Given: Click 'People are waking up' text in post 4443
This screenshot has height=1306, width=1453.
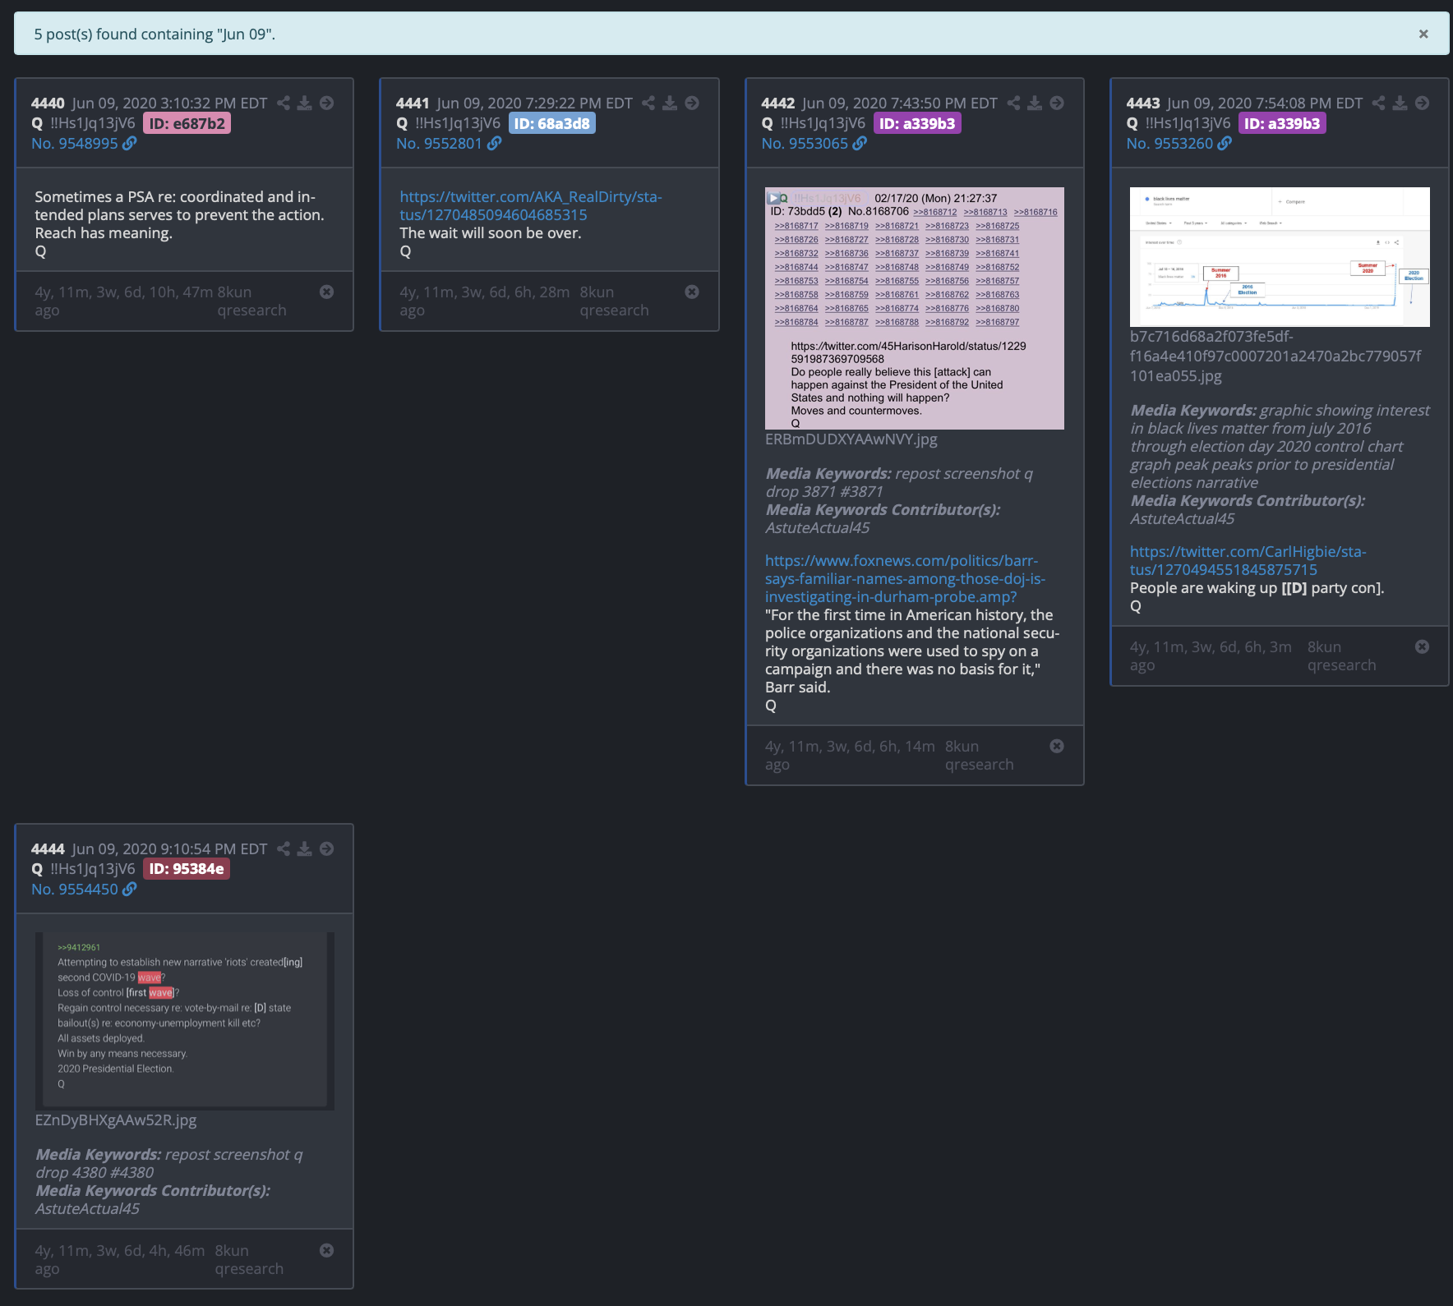Looking at the screenshot, I should point(1203,587).
